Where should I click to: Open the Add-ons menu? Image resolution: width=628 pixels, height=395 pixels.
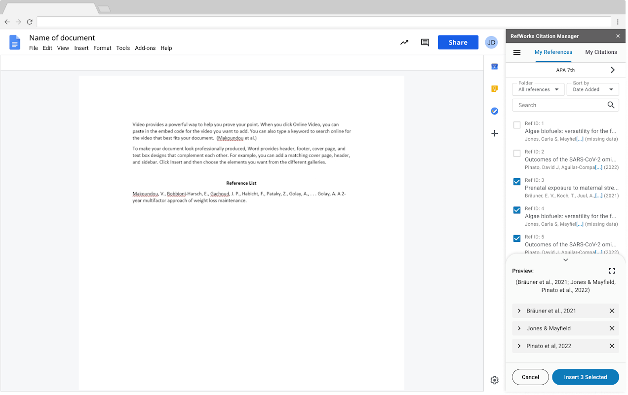(x=145, y=48)
